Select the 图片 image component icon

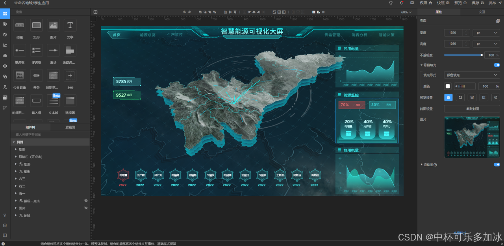pos(54,25)
